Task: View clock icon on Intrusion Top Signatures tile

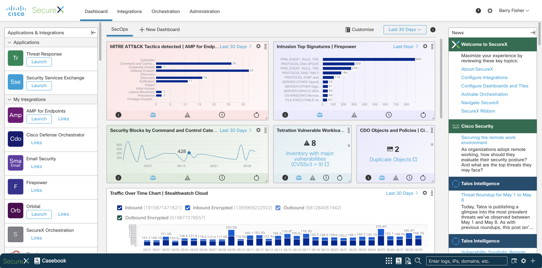Action: click(x=389, y=115)
